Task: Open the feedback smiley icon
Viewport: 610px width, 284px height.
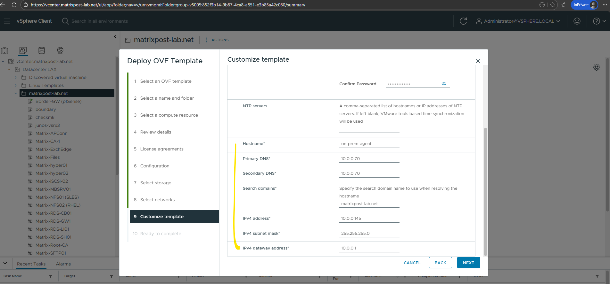Action: tap(577, 21)
